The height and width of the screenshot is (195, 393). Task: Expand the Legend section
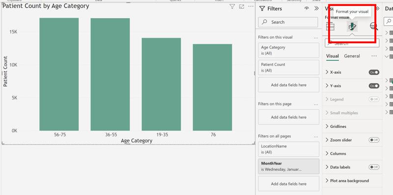[327, 99]
